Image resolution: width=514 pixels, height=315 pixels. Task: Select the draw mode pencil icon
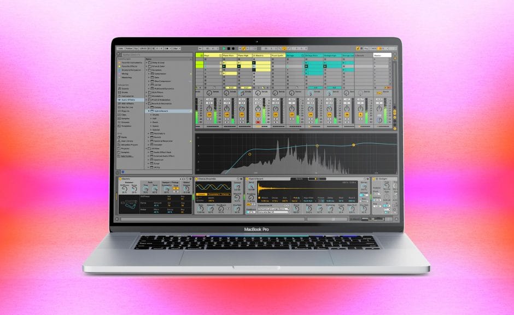pos(243,48)
